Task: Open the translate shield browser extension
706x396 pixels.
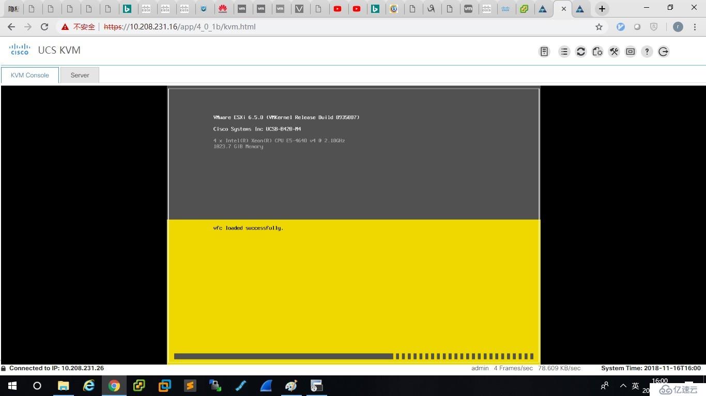Action: [x=654, y=27]
